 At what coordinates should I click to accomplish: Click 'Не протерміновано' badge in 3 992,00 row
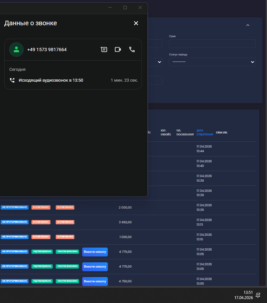pyautogui.click(x=14, y=222)
